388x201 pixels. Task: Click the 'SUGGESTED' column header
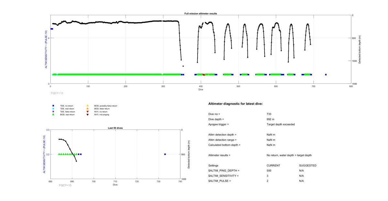[x=308, y=166]
